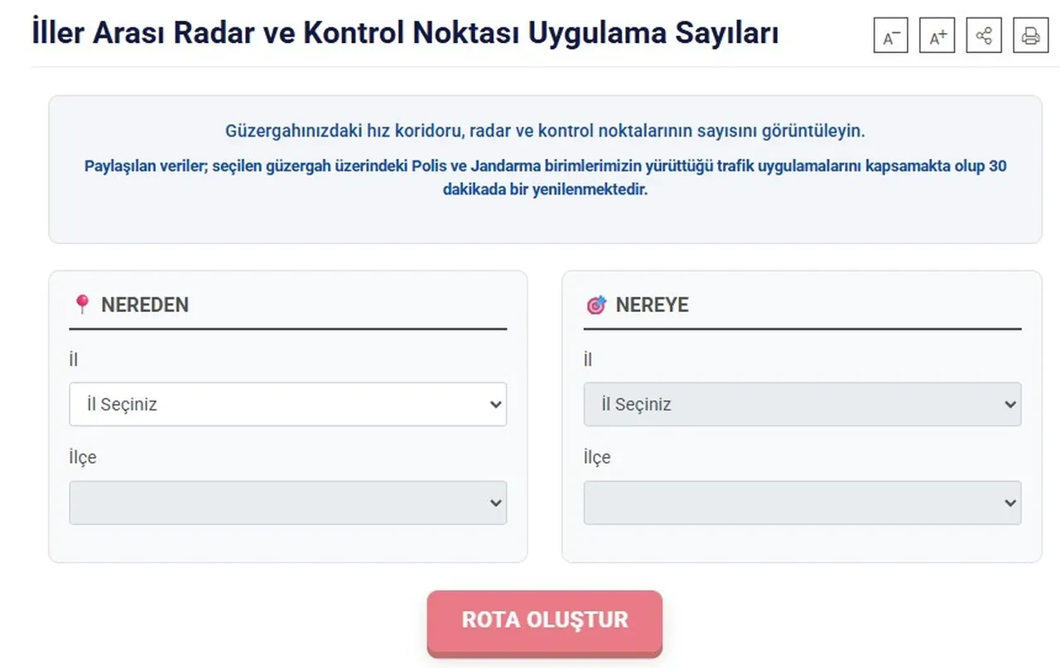The image size is (1060, 668).
Task: Open sharing options via the share icon
Action: (983, 36)
